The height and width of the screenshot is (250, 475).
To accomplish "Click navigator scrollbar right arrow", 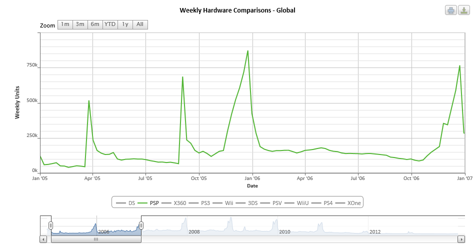I will pyautogui.click(x=461, y=239).
